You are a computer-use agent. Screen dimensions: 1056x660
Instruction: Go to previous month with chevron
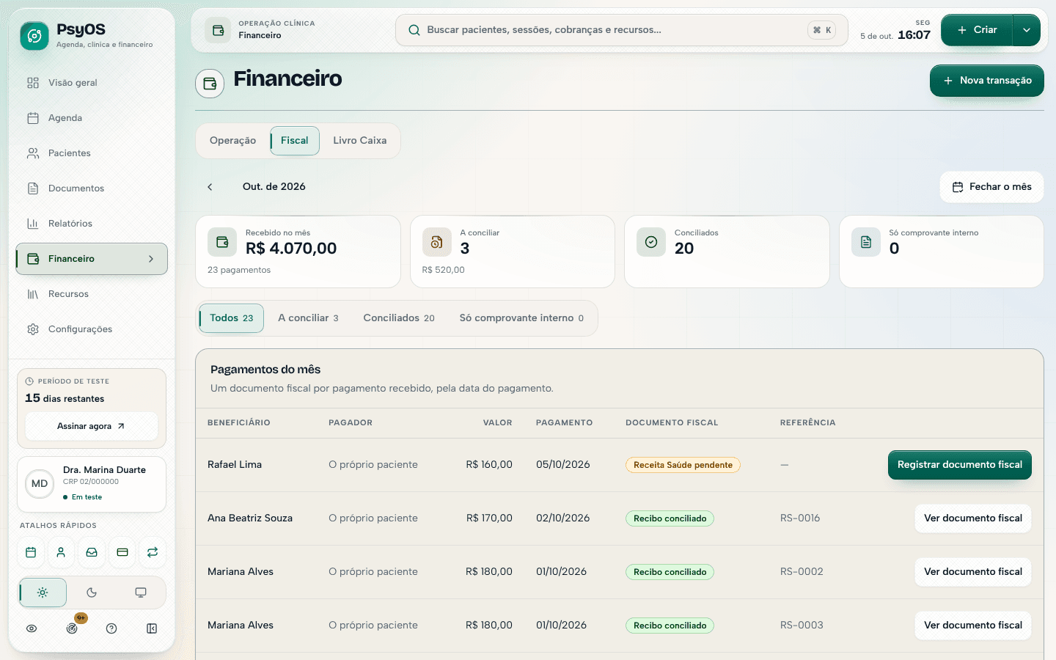coord(210,187)
